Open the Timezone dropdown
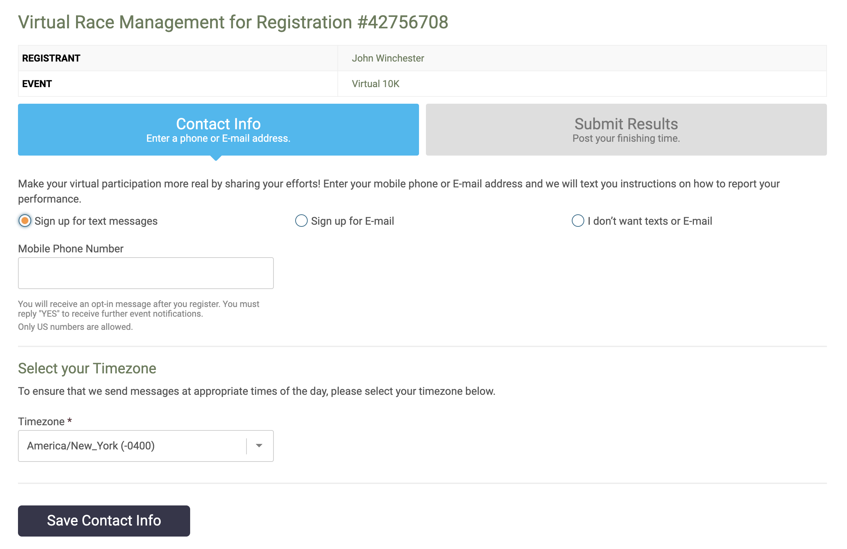The height and width of the screenshot is (549, 847). pos(145,446)
